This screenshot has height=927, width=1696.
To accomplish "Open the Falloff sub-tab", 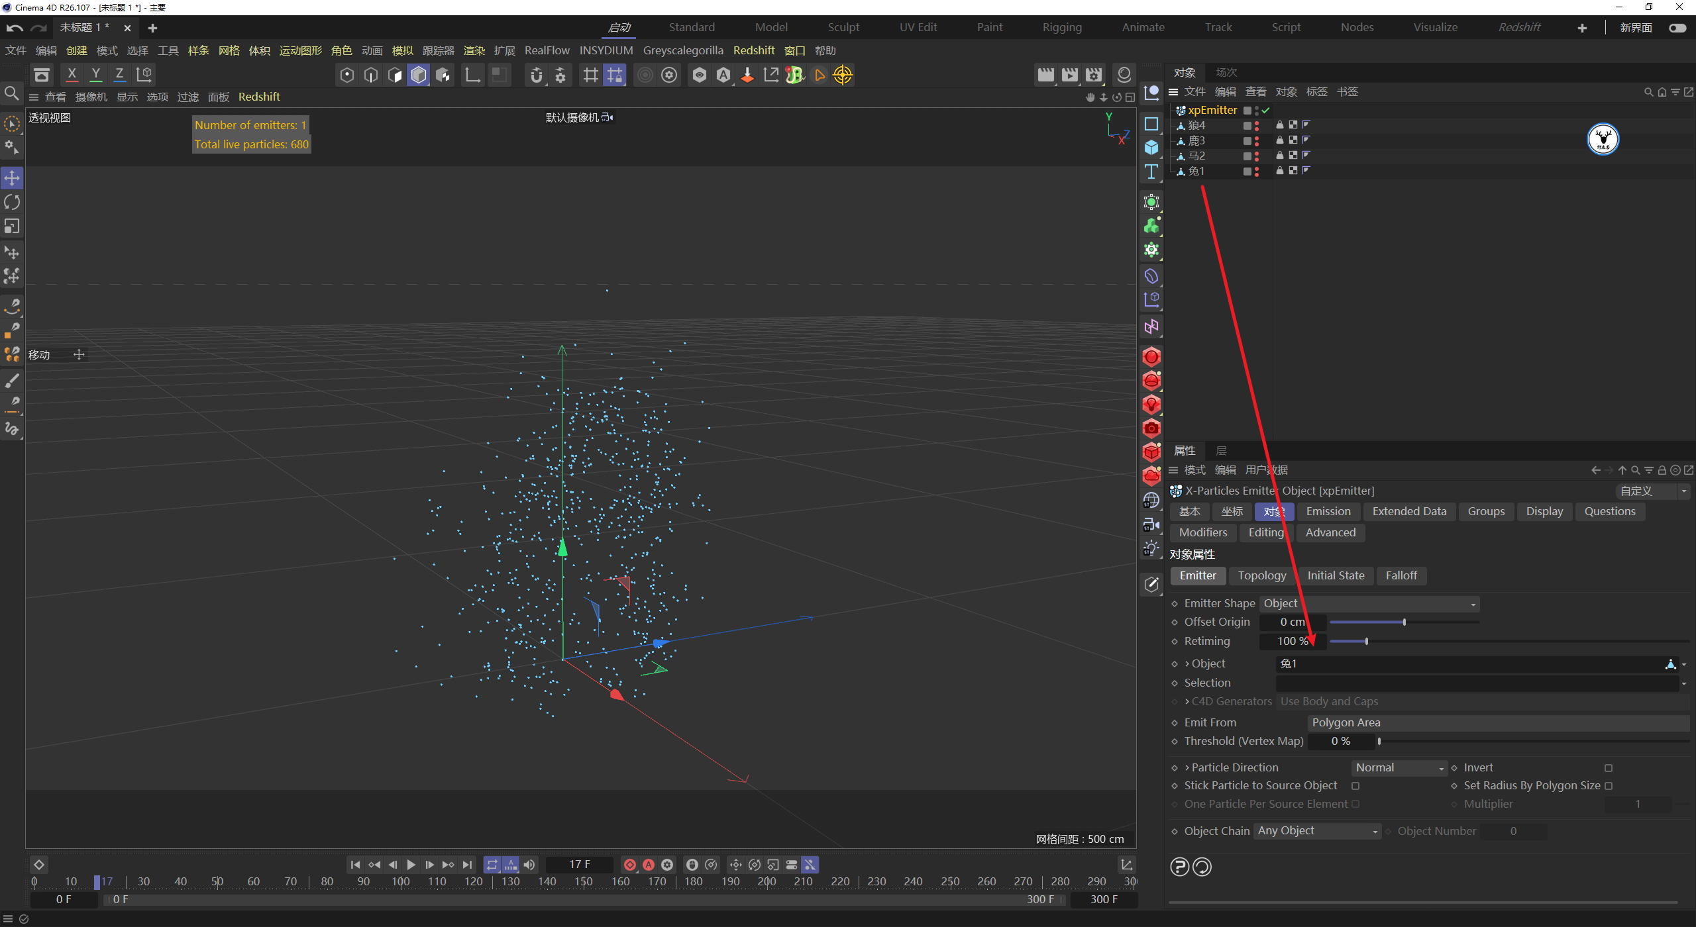I will [1401, 575].
